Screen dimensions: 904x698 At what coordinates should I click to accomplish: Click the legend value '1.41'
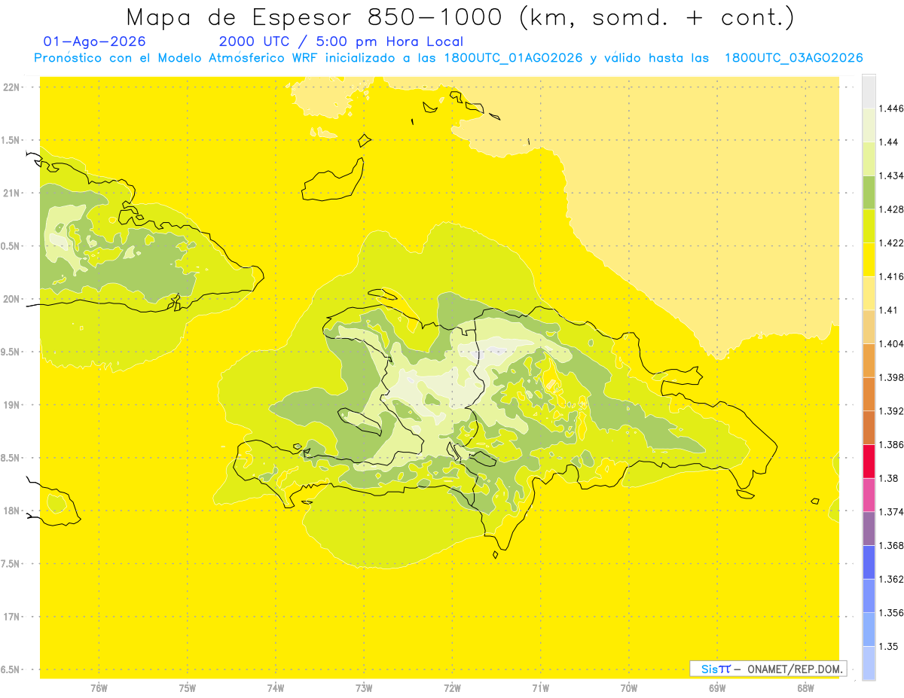889,310
